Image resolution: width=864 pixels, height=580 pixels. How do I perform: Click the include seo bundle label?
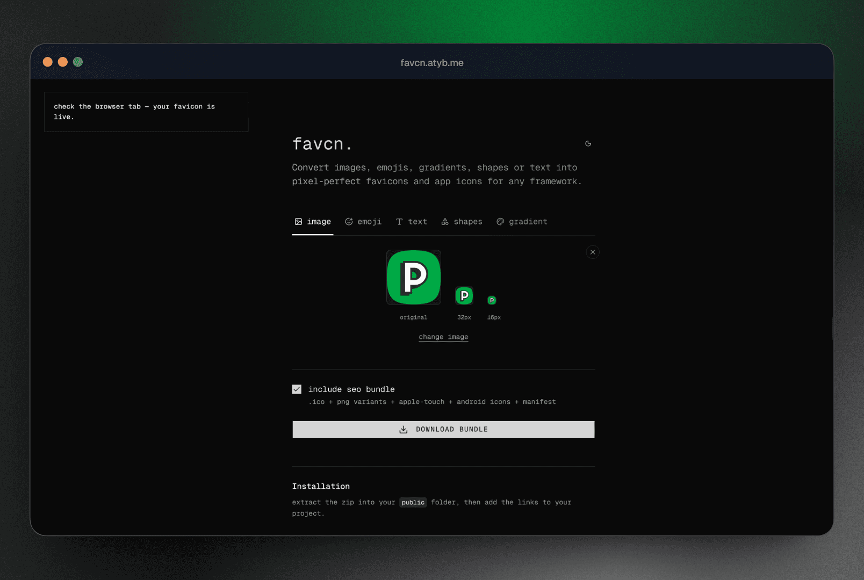click(351, 389)
